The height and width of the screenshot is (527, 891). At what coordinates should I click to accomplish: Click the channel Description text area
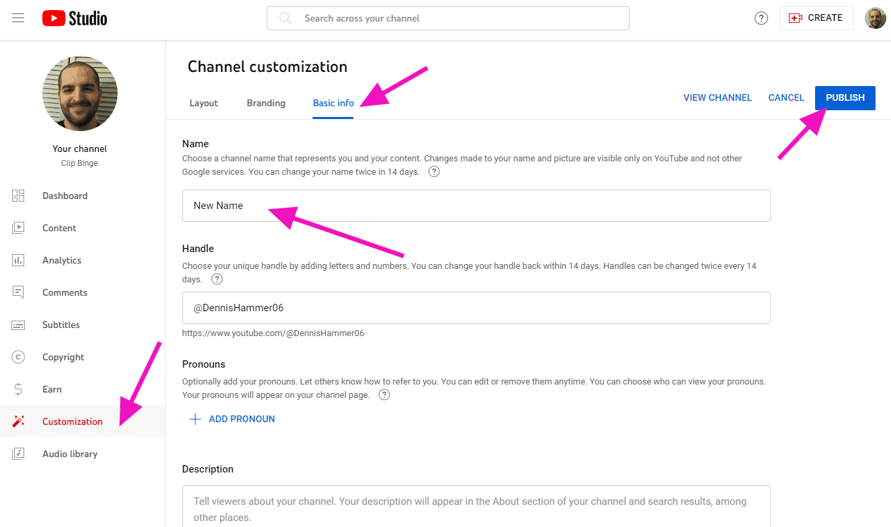(x=476, y=506)
